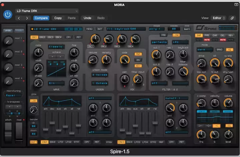Click the Spire MENU button

click(x=89, y=29)
